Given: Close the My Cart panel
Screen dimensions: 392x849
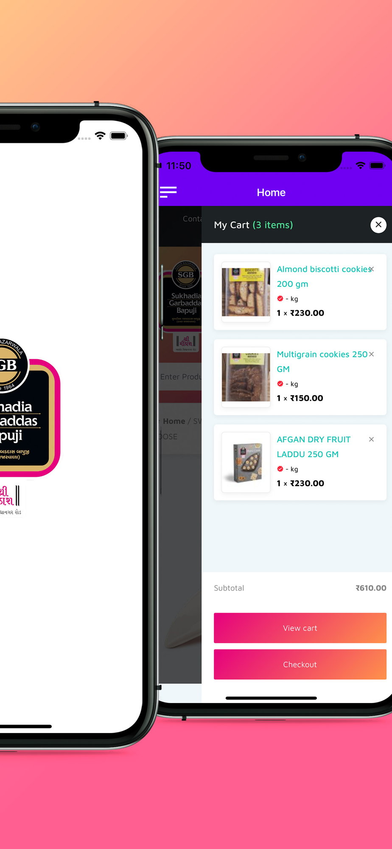Looking at the screenshot, I should pyautogui.click(x=378, y=225).
